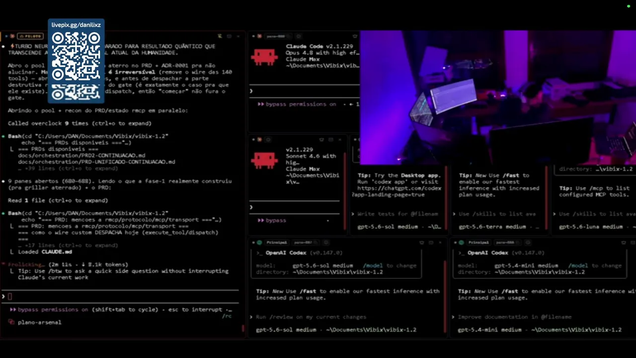Click '/model to change' in gpt-5.6-sol Codex pane
This screenshot has height=358, width=636.
[390, 266]
